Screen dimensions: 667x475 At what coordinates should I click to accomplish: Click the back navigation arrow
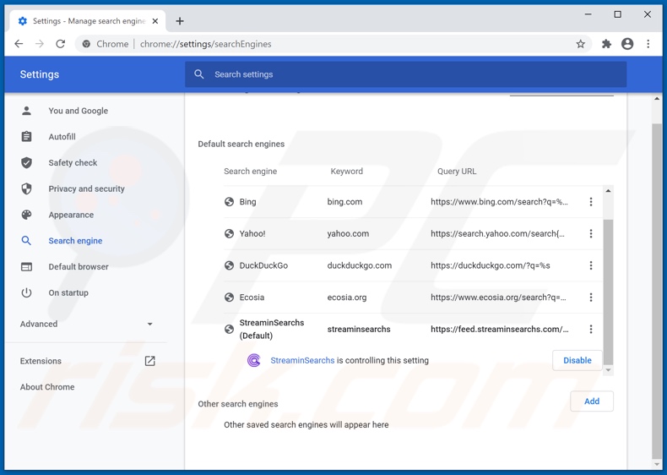(19, 44)
